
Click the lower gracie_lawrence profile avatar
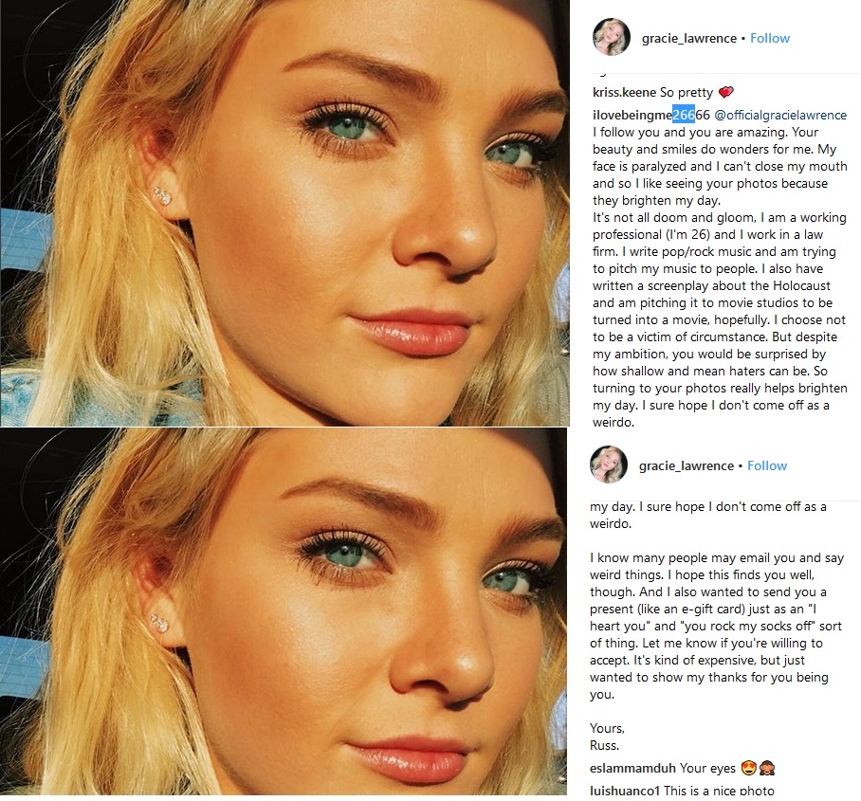pyautogui.click(x=609, y=464)
